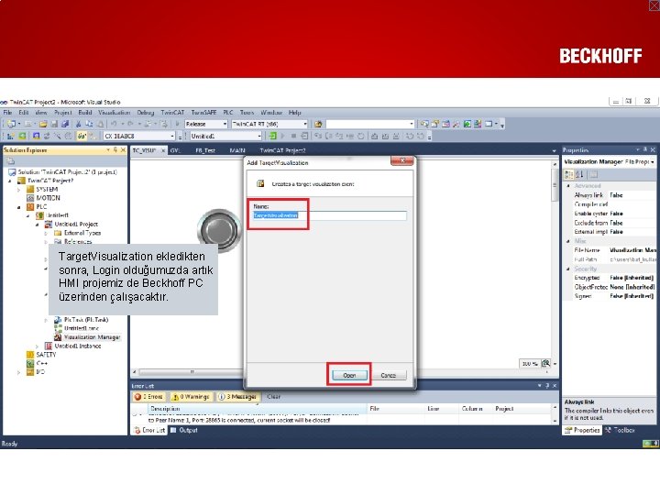Select SAFETY node in Solution Explorer

[46, 355]
